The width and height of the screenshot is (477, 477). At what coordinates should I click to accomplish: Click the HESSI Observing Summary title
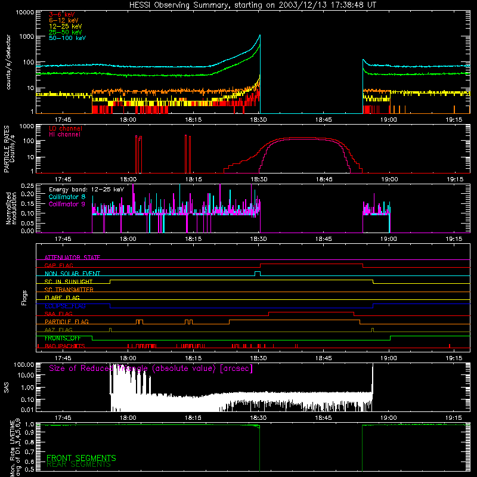252,5
